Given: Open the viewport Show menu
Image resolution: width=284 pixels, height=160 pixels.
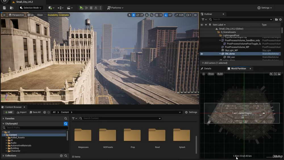Looking at the screenshot, I should click(x=40, y=15).
